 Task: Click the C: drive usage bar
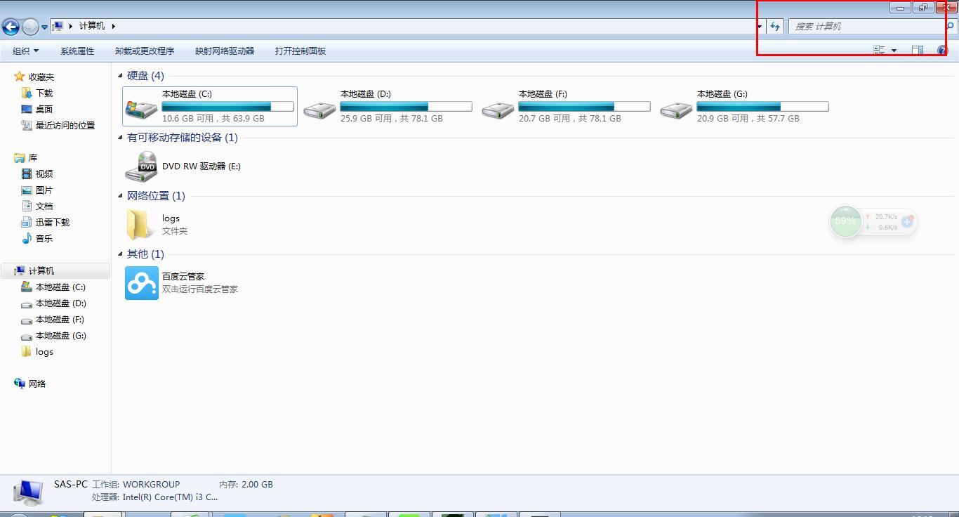tap(227, 107)
